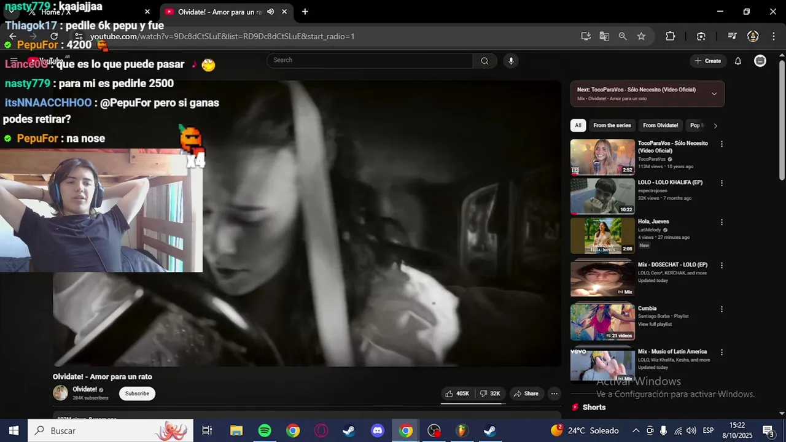Open options for Mix - DOSECHAT - LOLO
The image size is (786, 442).
point(722,265)
